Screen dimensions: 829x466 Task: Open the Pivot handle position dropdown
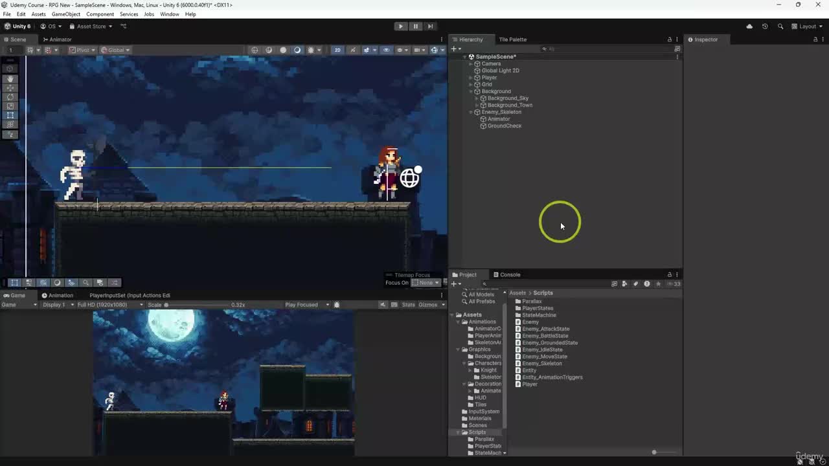(x=82, y=50)
